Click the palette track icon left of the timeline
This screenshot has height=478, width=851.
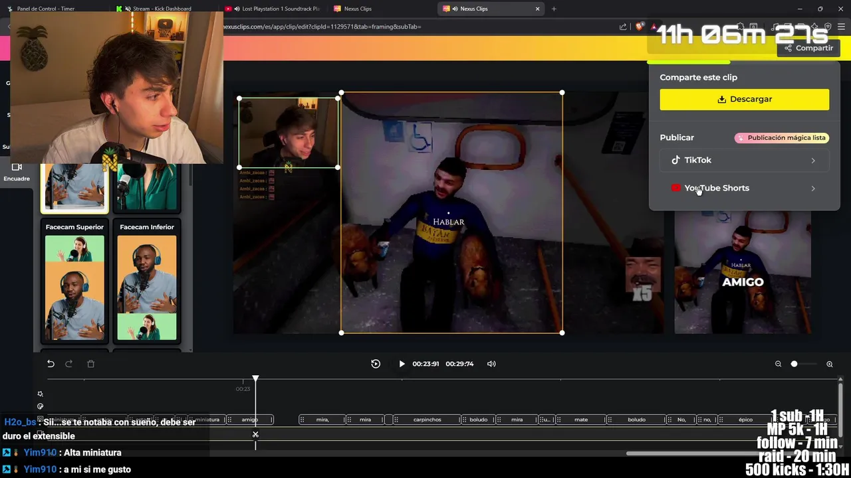pyautogui.click(x=41, y=406)
